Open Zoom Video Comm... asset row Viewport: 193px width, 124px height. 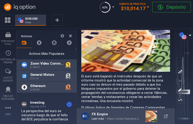coord(47,65)
